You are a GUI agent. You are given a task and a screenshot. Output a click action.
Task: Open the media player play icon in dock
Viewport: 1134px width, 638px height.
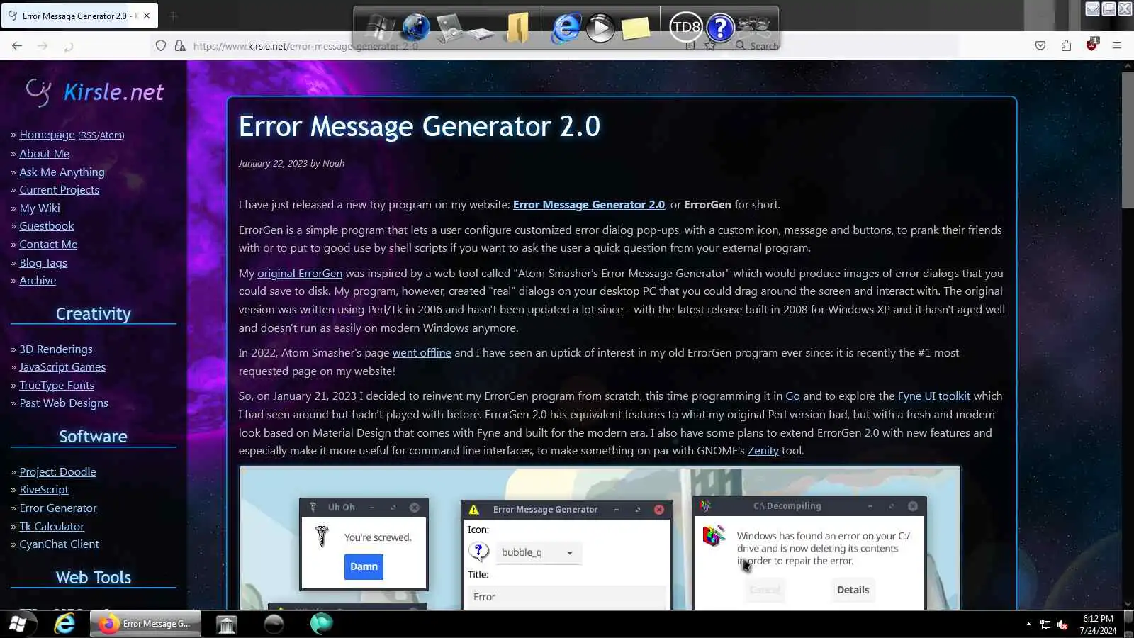600,28
